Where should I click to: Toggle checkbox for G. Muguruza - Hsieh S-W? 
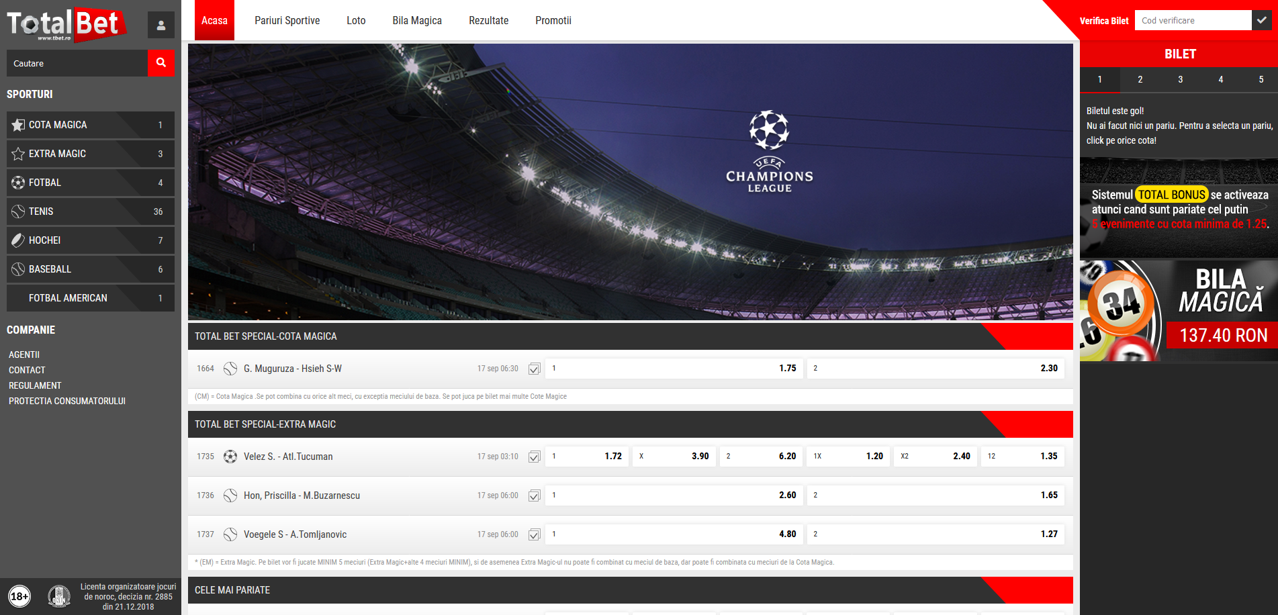pos(535,369)
